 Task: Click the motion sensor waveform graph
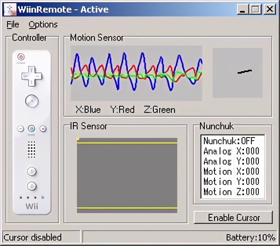coord(136,73)
